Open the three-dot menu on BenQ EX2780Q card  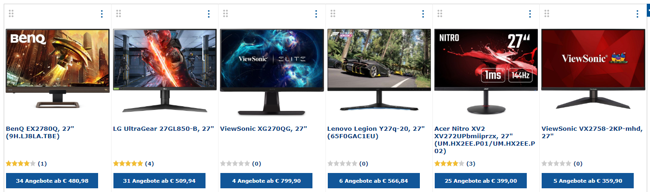(102, 14)
